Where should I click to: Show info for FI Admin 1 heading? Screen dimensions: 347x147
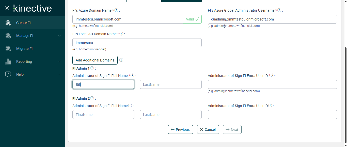pyautogui.click(x=92, y=68)
